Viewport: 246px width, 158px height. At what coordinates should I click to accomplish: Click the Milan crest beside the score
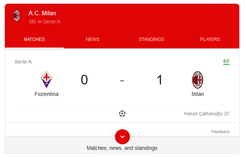tap(198, 80)
